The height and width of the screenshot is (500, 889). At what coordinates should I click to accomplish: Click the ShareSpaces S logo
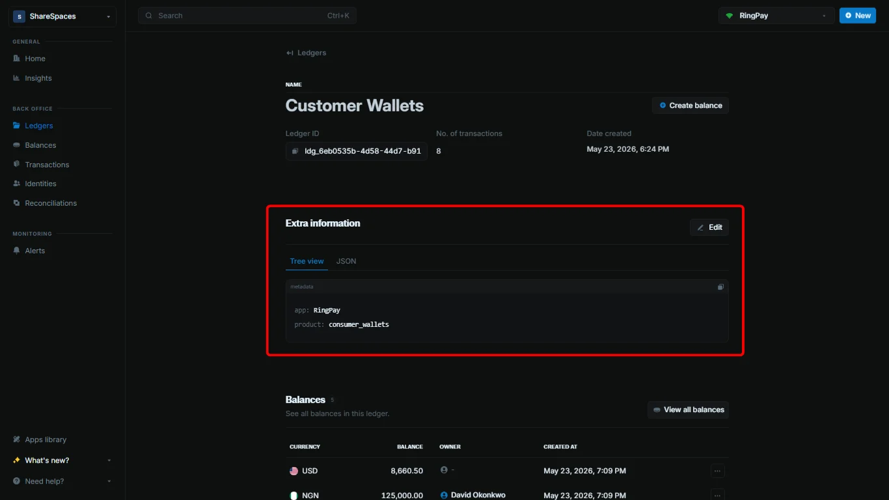pos(19,16)
